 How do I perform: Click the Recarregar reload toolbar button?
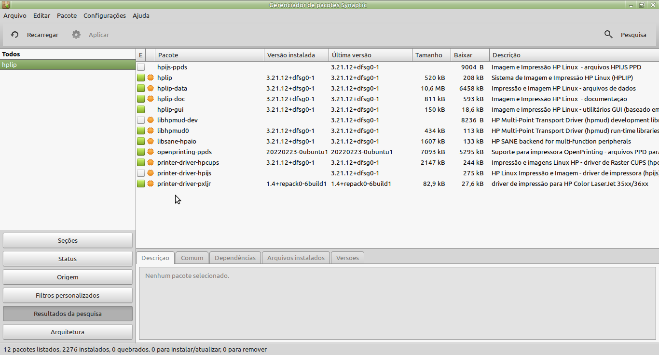[34, 35]
